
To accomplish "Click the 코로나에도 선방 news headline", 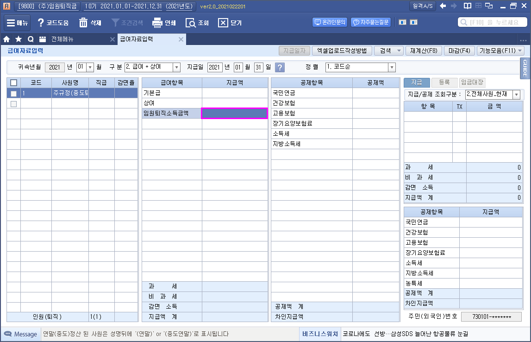I will point(405,334).
